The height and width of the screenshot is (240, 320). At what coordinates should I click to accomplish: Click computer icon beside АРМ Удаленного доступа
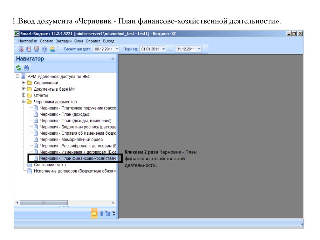[x=23, y=76]
